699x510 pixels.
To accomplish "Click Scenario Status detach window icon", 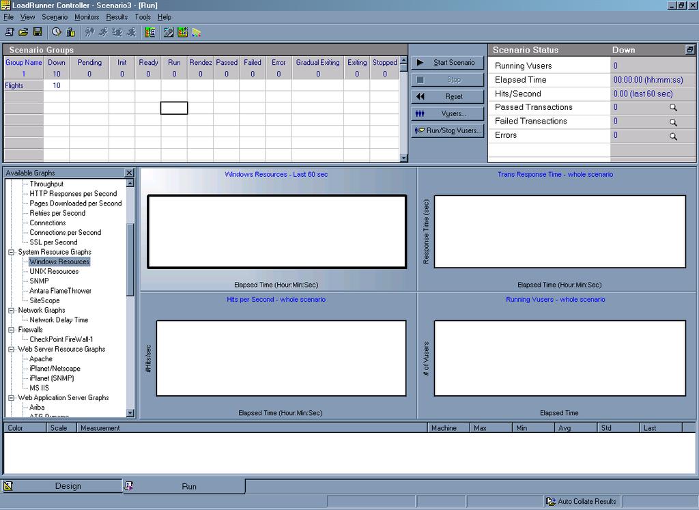I will [689, 50].
